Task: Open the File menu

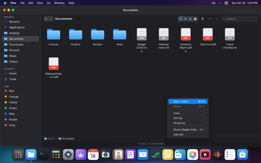Action: point(22,3)
